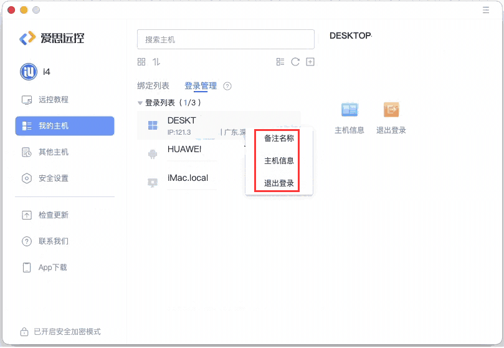Open 安全设置 page
Screen dimensions: 504x348
pyautogui.click(x=54, y=178)
